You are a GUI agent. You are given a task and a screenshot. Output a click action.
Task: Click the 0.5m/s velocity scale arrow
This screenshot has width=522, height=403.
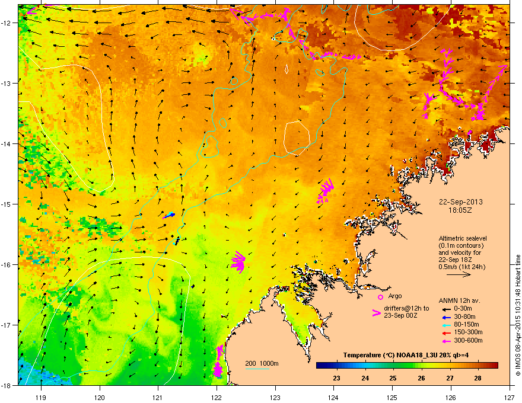coord(459,274)
